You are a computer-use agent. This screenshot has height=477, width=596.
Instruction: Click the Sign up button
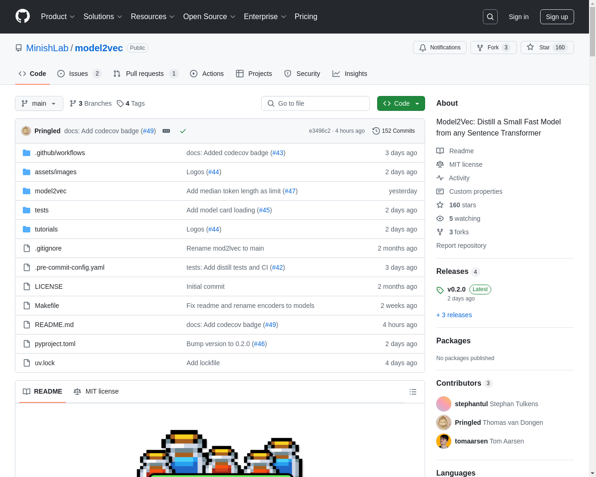tap(557, 17)
